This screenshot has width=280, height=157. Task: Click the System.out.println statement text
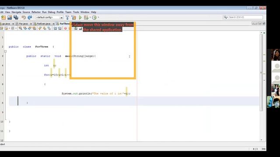tap(96, 93)
